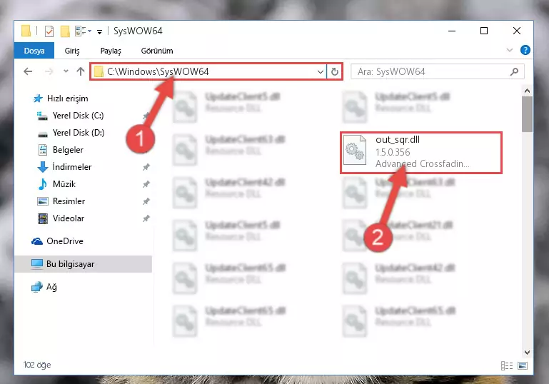This screenshot has height=384, width=549.
Task: Select the out_sqr.dll file
Action: point(421,153)
